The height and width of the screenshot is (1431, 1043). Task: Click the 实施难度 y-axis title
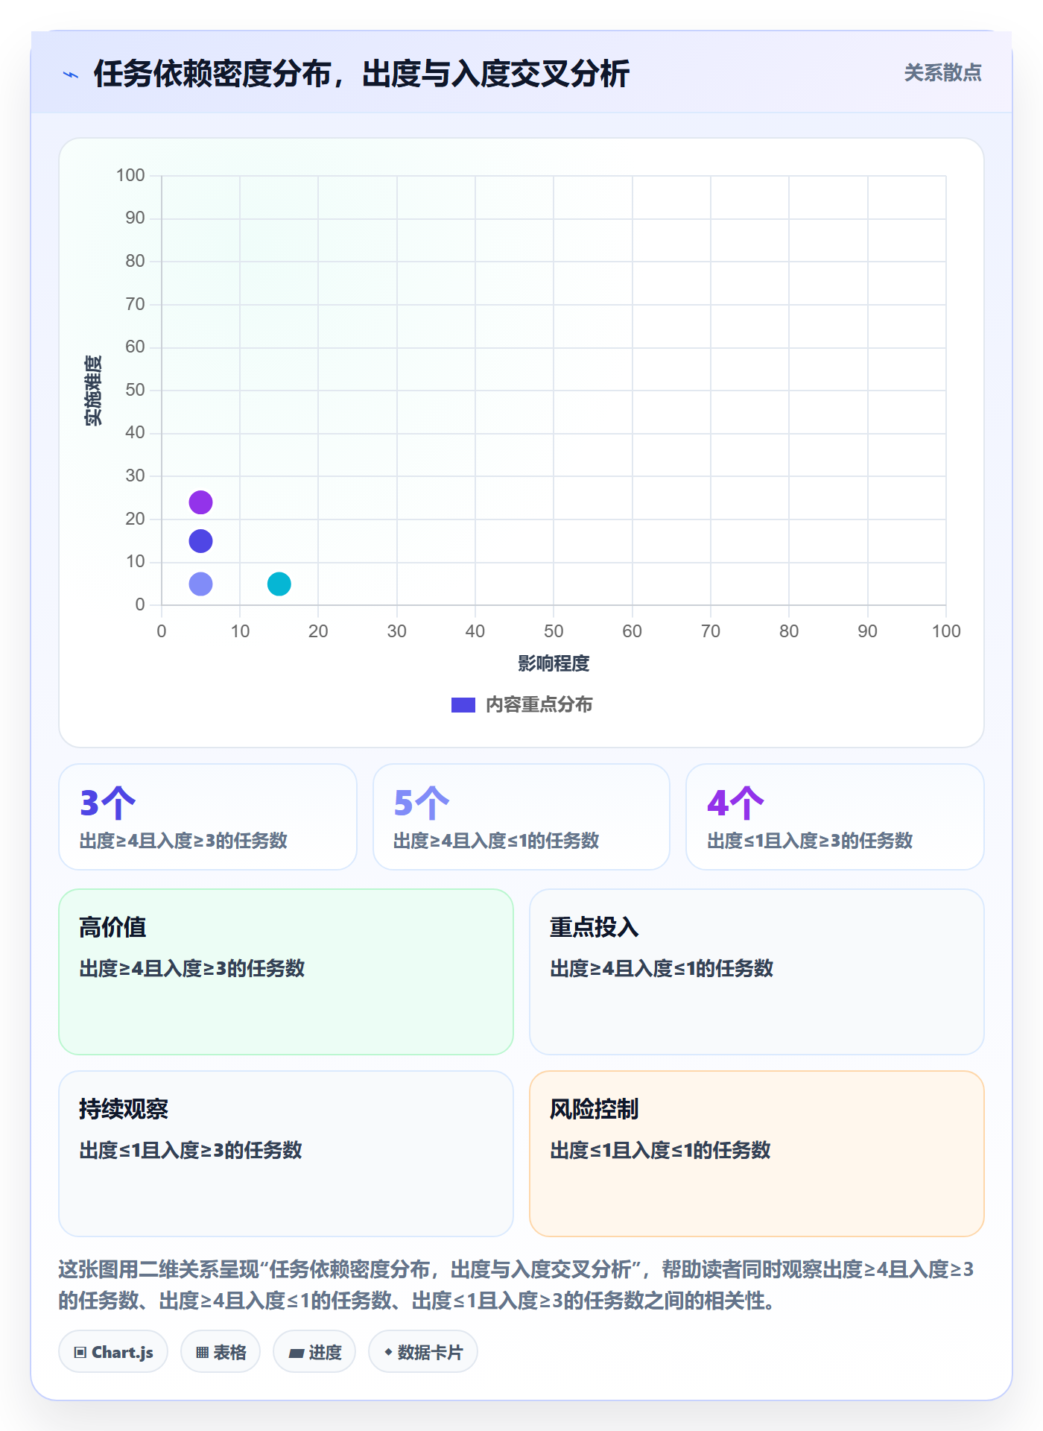(x=93, y=391)
